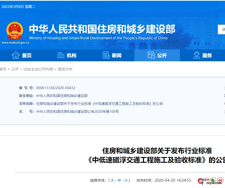The width and height of the screenshot is (225, 188).
Task: Click the 选择字体 label
Action: point(98,180)
